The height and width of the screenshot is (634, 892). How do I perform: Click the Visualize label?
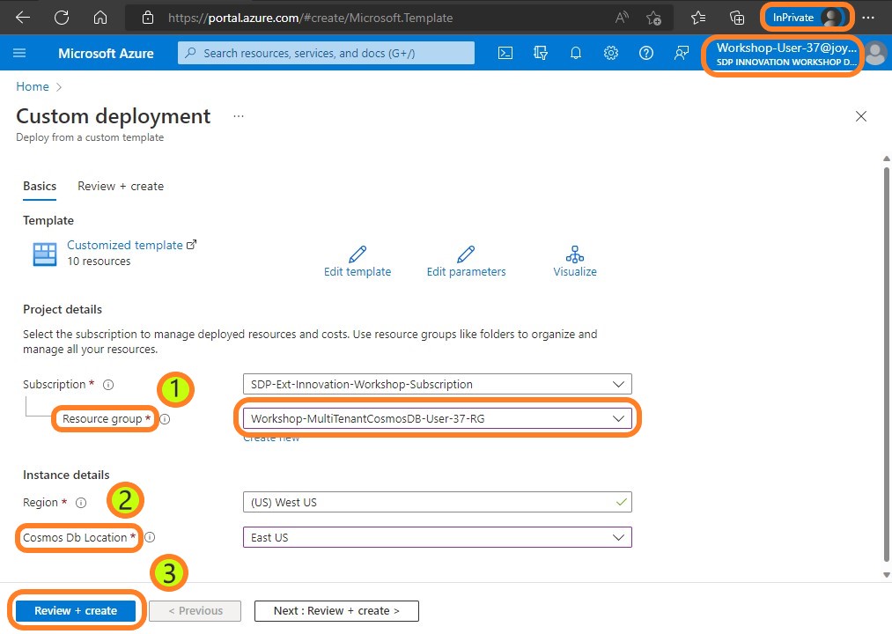click(575, 272)
